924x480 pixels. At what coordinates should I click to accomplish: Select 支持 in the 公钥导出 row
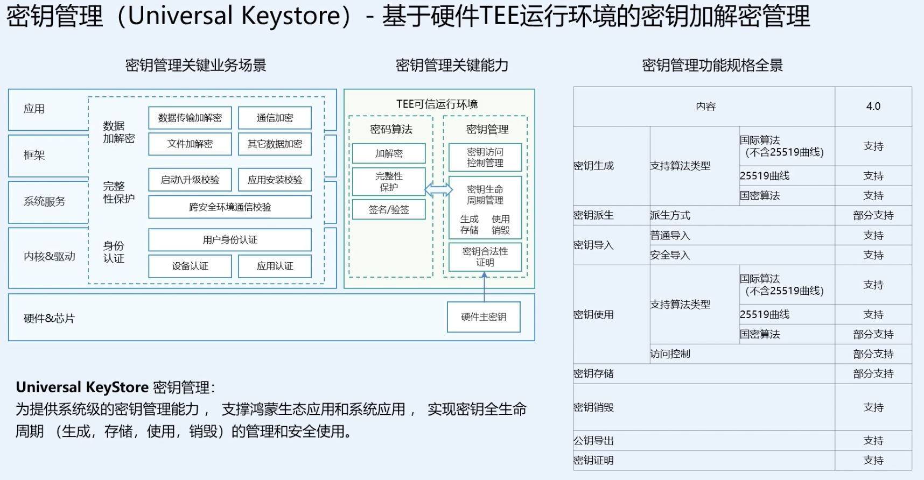(x=873, y=441)
